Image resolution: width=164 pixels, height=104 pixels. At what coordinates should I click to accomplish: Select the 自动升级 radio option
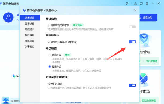(x=50, y=55)
